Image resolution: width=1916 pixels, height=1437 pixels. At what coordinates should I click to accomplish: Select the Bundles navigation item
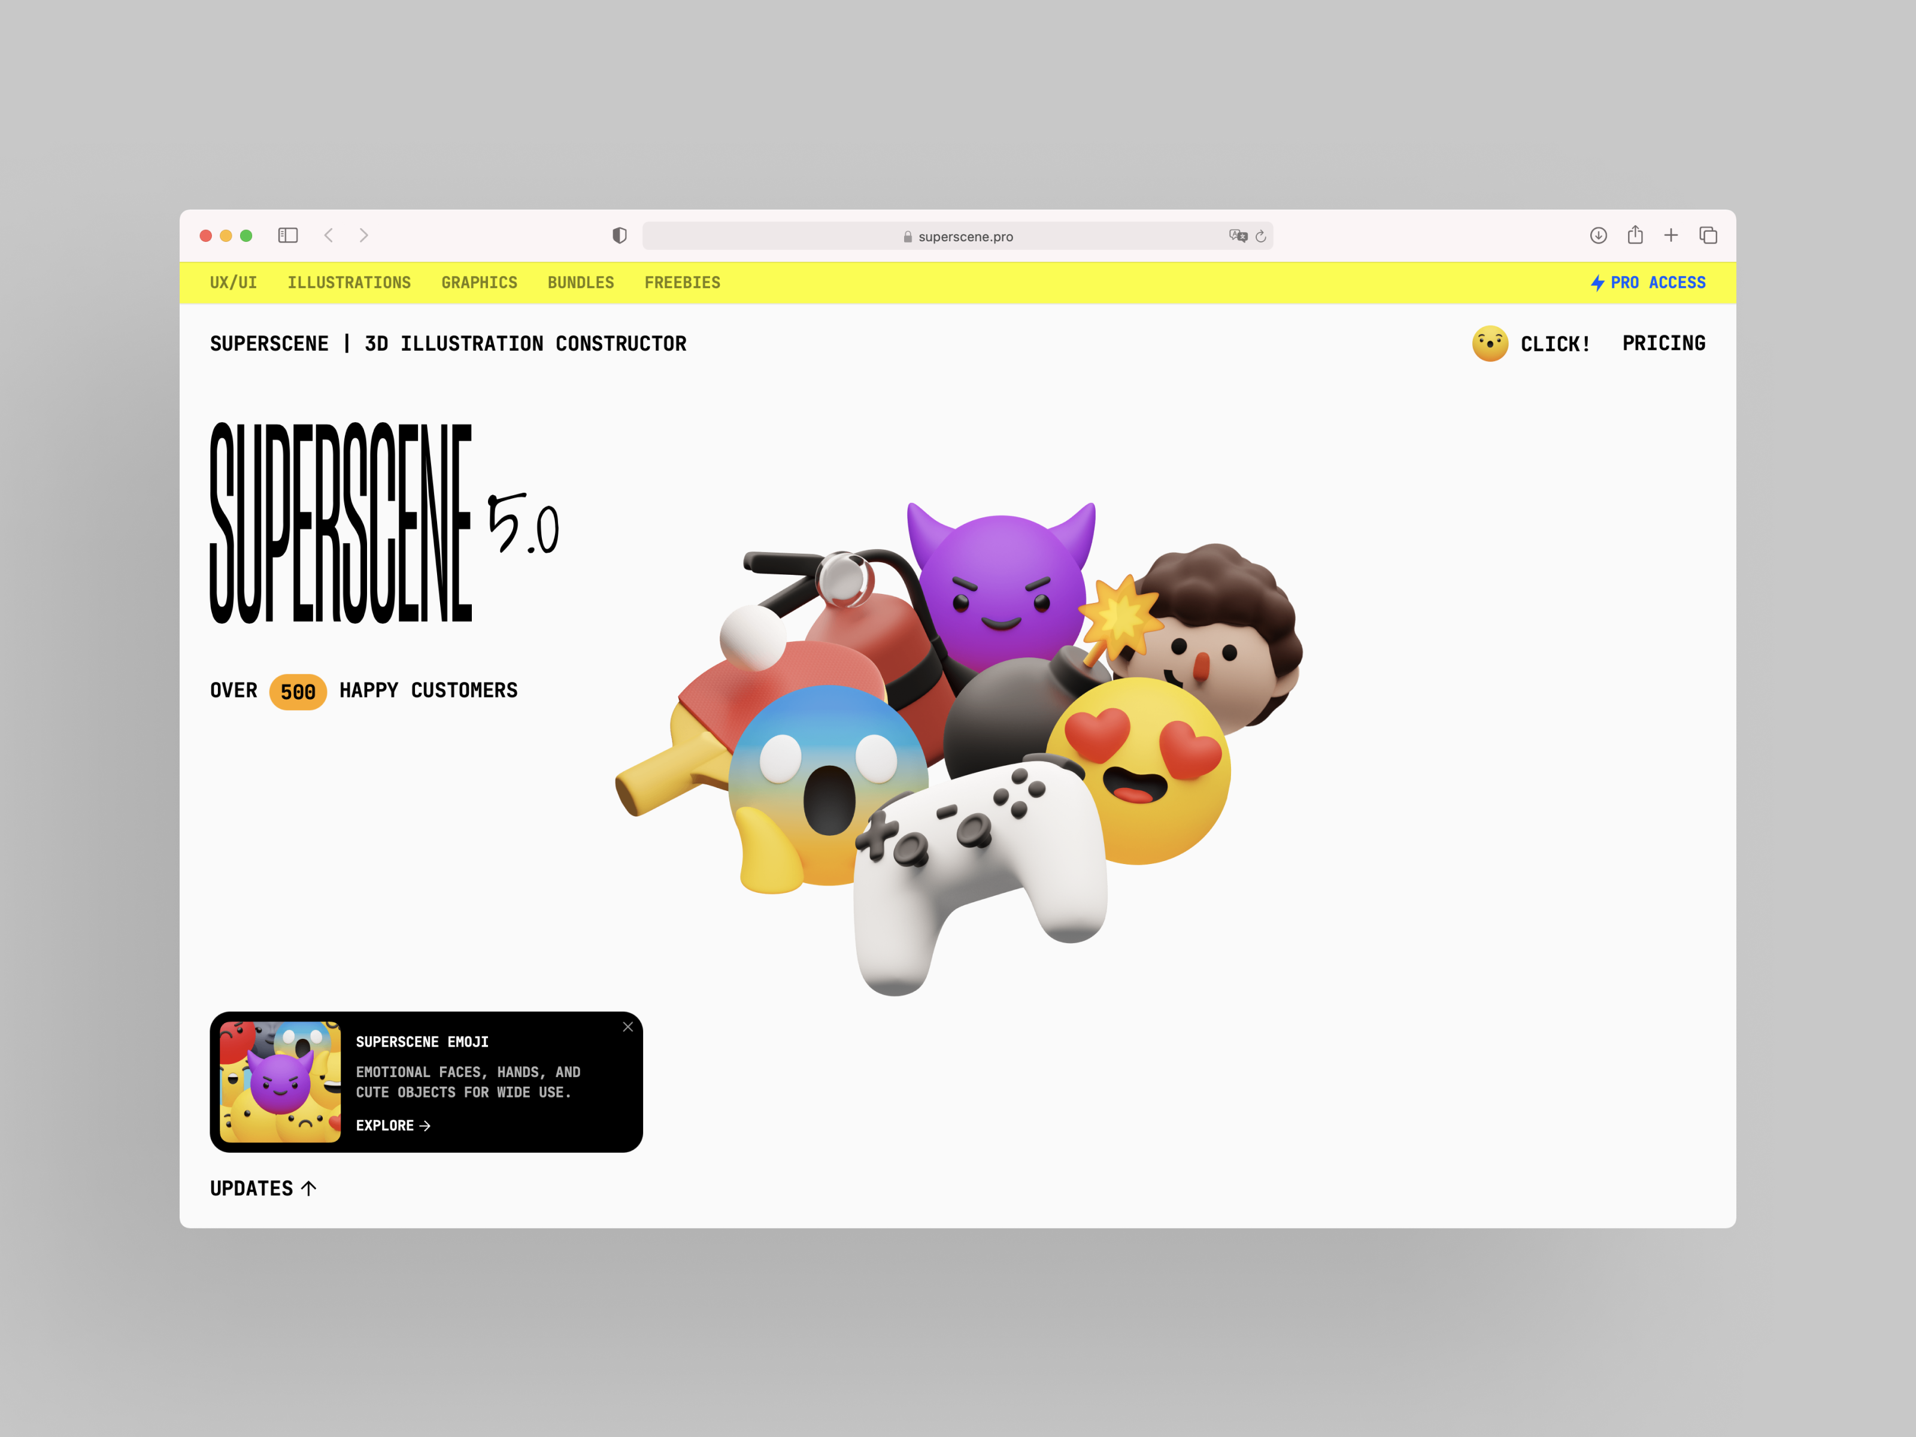pos(580,283)
